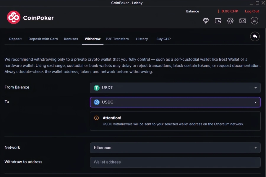Viewport: 266px width, 177px height.
Task: Select the Buy CHP tab
Action: point(163,39)
